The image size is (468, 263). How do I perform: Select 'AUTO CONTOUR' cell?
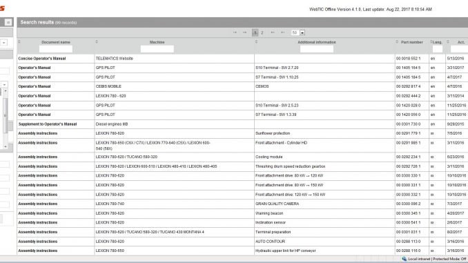[270, 241]
